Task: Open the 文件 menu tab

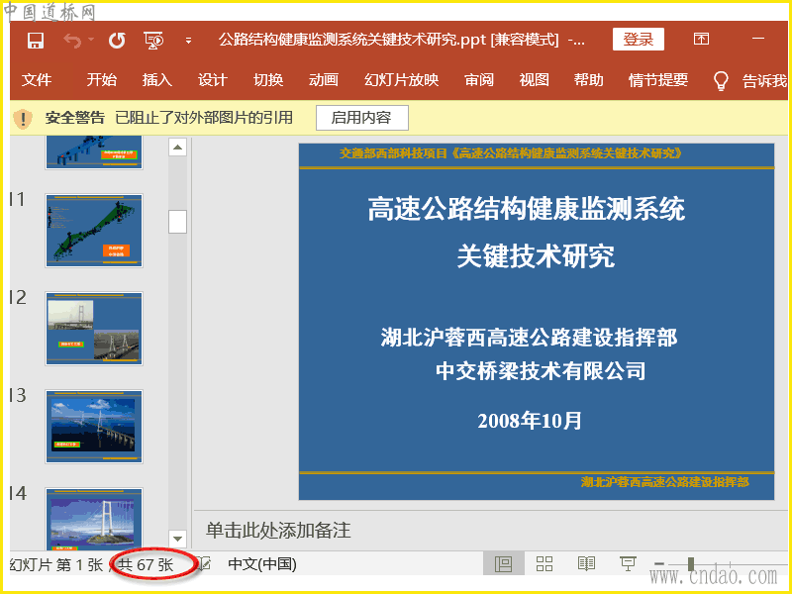Action: tap(37, 80)
